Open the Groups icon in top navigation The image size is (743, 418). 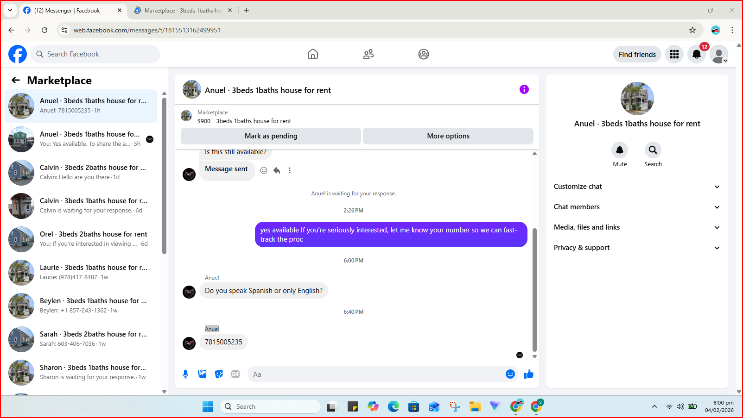click(x=424, y=54)
